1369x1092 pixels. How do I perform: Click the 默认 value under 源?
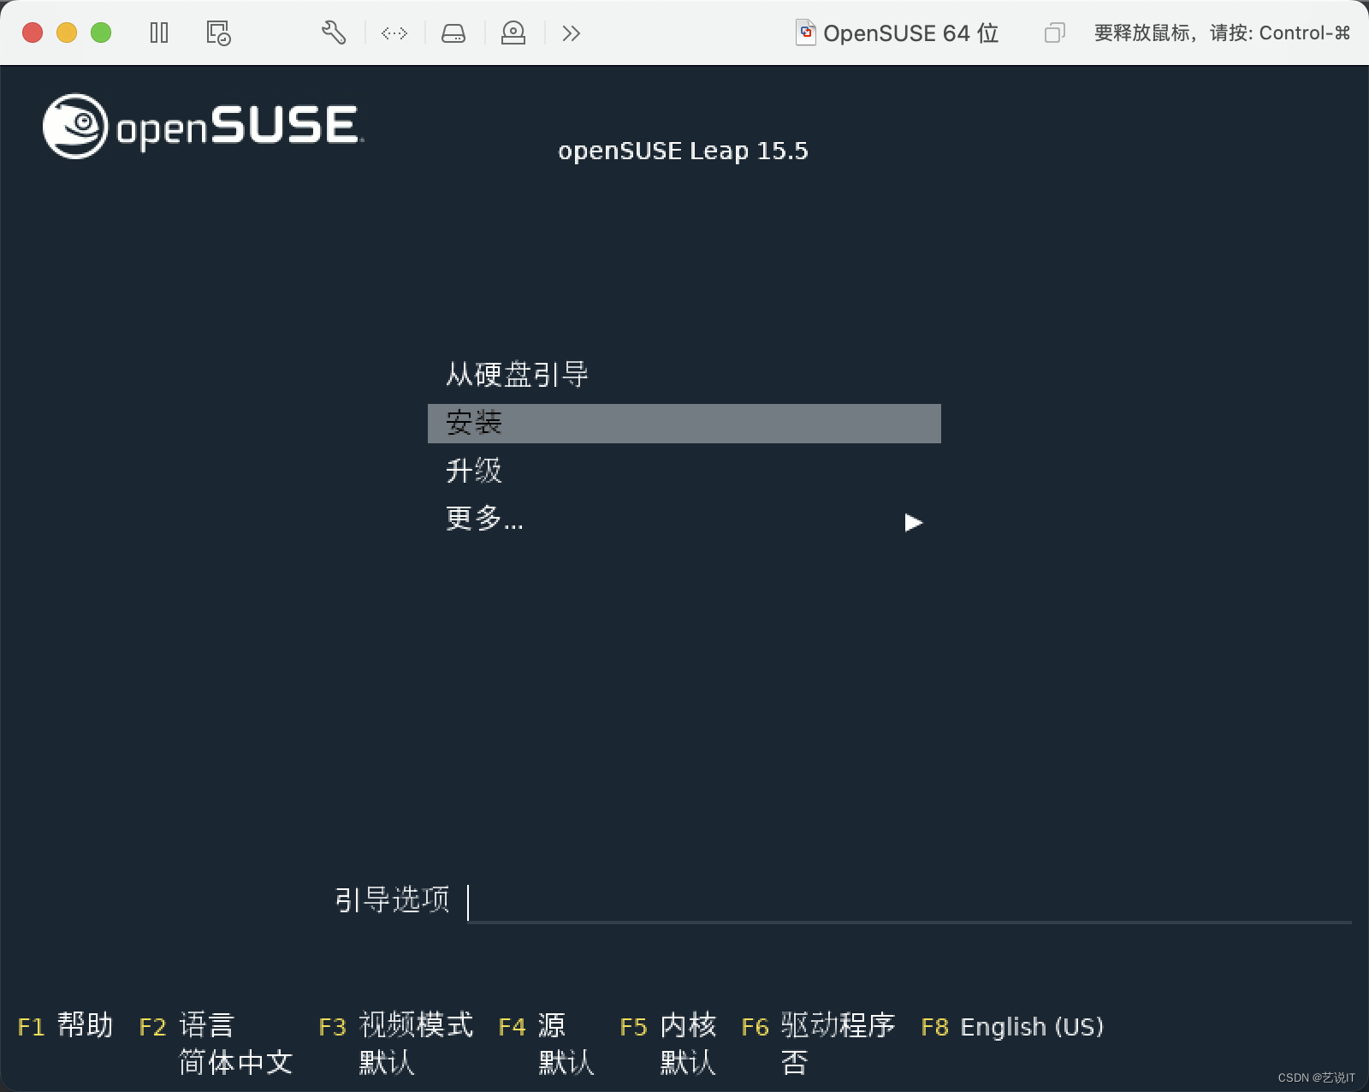tap(566, 1063)
